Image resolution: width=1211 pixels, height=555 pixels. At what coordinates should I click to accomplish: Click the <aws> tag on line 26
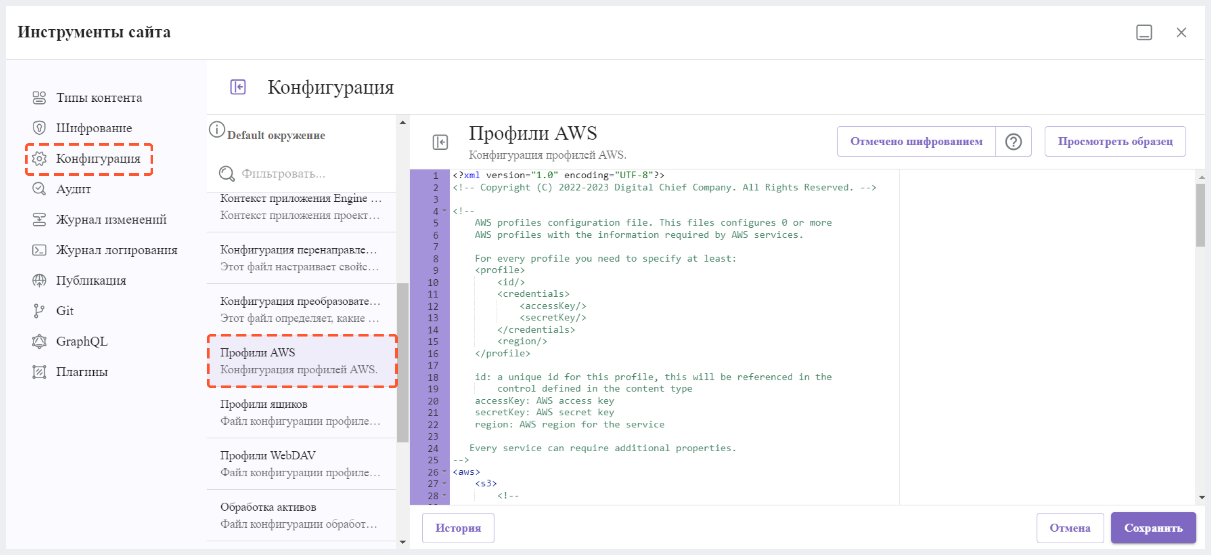(x=466, y=472)
